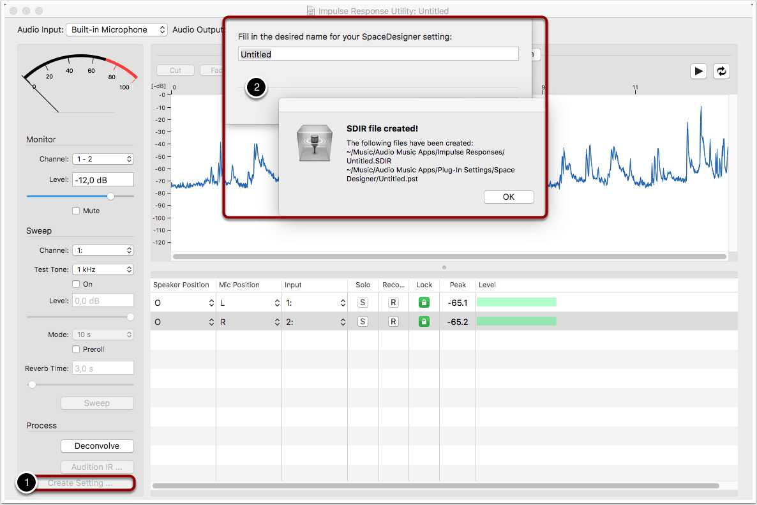The width and height of the screenshot is (757, 505).
Task: Click the Monitor level slider thumb
Action: click(111, 196)
